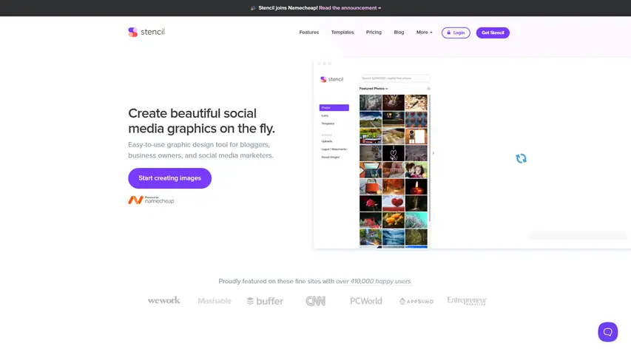
Task: Click the Stencil logo in the header
Action: pos(146,32)
